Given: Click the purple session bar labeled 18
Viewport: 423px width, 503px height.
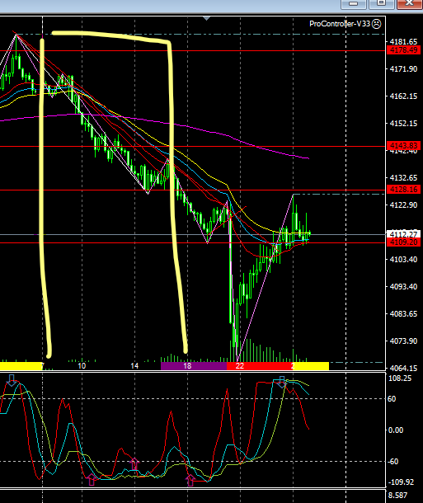Looking at the screenshot, I should [x=194, y=366].
